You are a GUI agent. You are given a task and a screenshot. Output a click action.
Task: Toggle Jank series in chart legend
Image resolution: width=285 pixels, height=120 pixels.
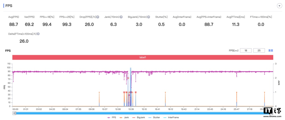coord(124,117)
